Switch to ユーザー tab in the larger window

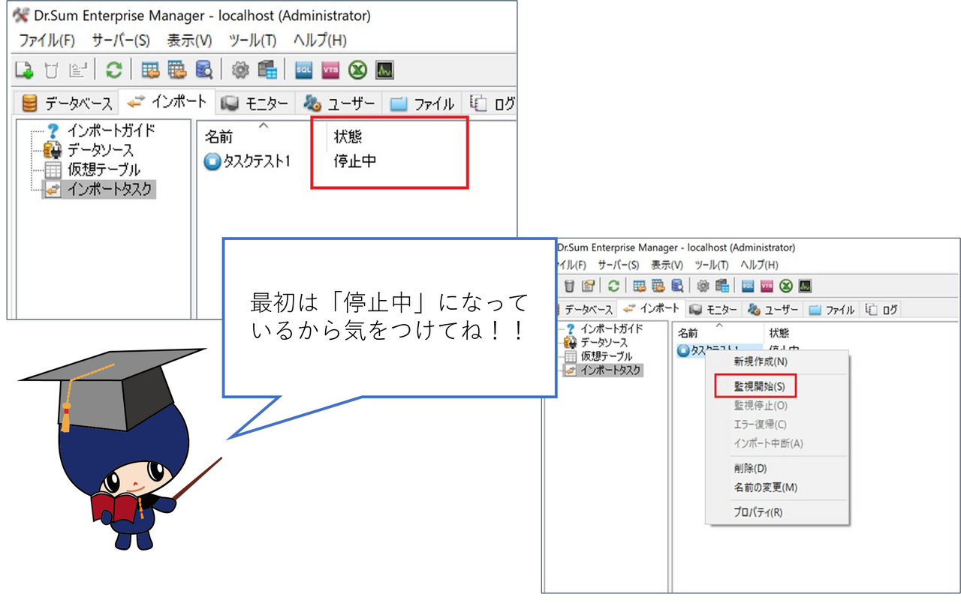pyautogui.click(x=339, y=103)
